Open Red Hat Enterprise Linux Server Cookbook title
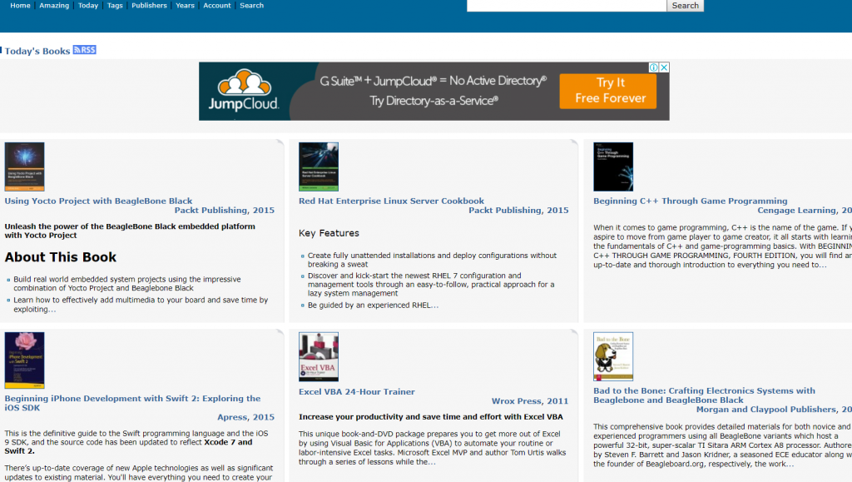The height and width of the screenshot is (482, 852). coord(391,201)
